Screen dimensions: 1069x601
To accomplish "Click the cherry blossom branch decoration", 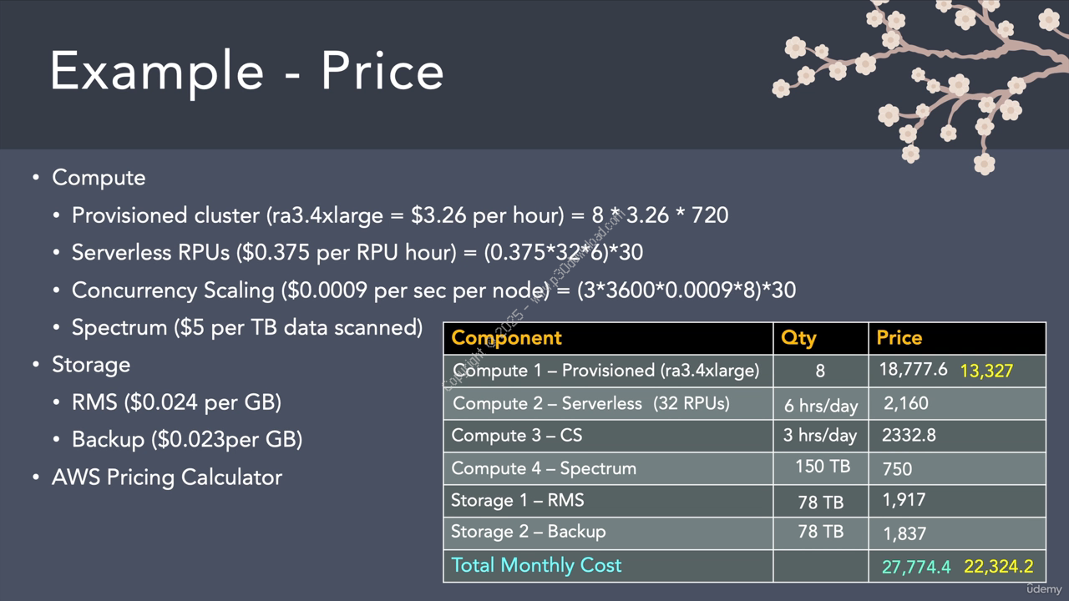I will point(919,83).
